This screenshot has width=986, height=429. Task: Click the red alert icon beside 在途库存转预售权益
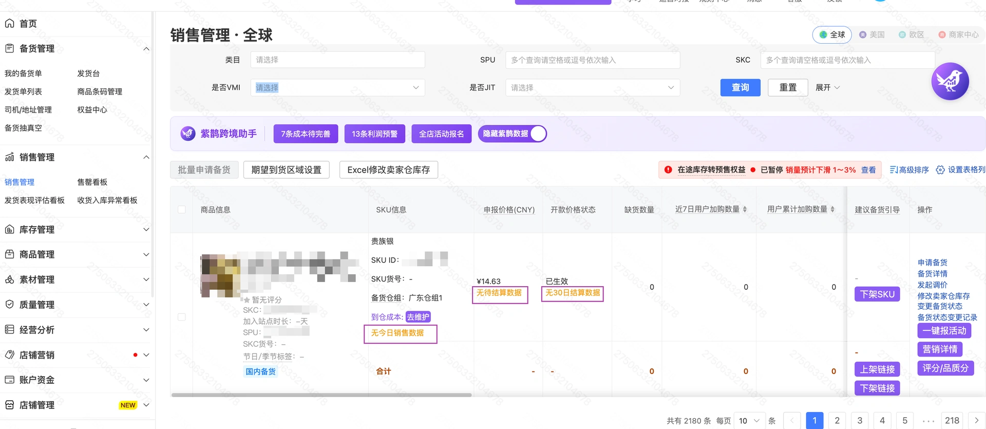668,170
